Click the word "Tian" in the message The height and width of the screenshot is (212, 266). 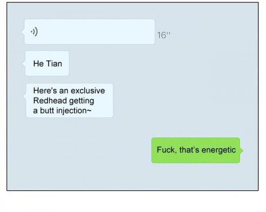click(54, 64)
